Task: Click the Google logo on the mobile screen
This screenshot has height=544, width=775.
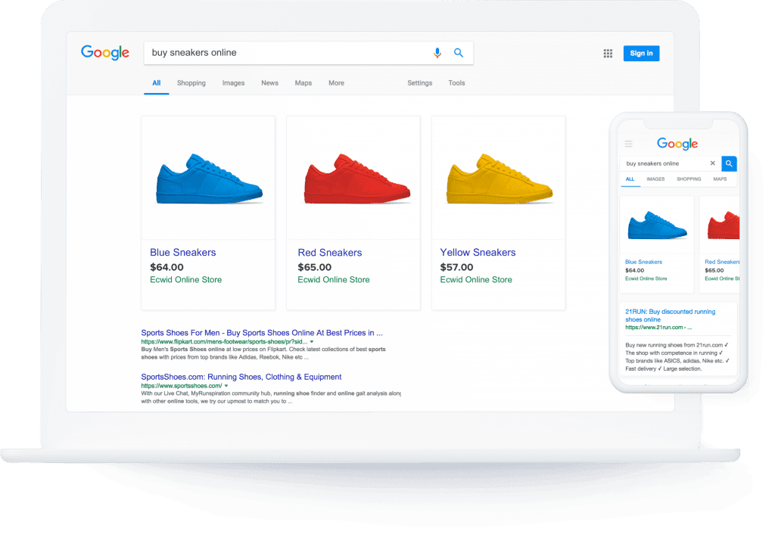Action: [x=676, y=144]
